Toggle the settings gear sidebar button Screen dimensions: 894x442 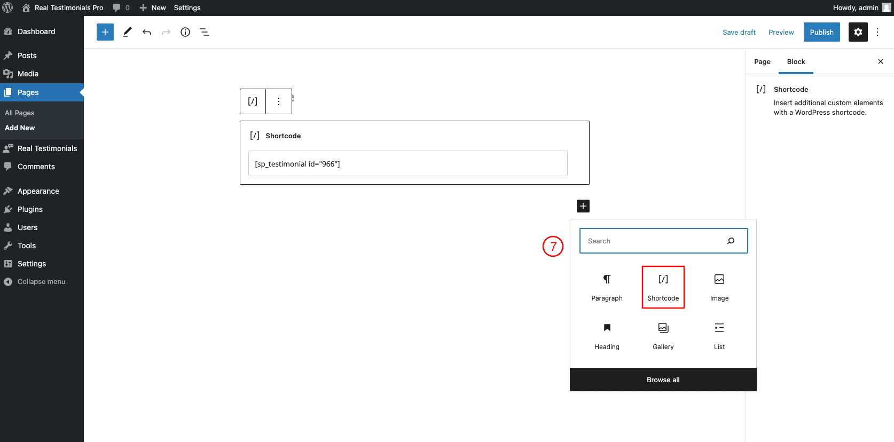click(858, 32)
